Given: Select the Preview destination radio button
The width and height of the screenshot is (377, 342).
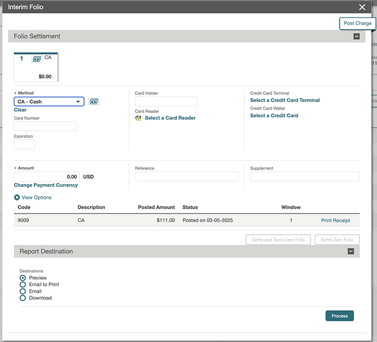Looking at the screenshot, I should (23, 278).
